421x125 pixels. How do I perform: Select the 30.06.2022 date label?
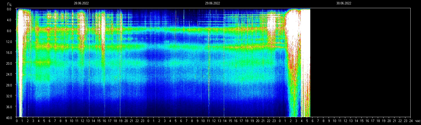[x=344, y=4]
